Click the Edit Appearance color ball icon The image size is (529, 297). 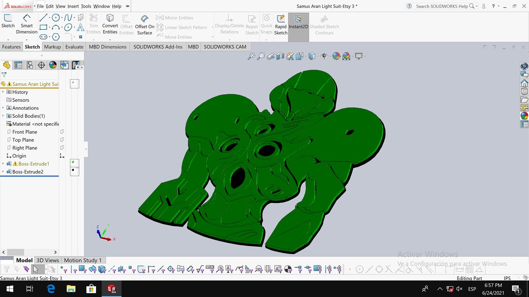(336, 56)
